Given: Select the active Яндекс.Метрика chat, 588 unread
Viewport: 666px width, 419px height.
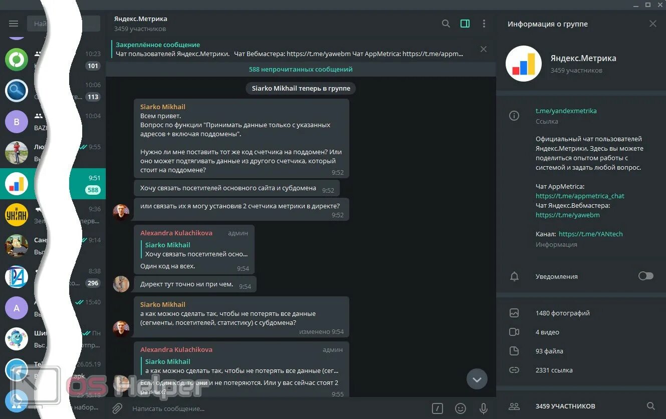Looking at the screenshot, I should click(53, 184).
